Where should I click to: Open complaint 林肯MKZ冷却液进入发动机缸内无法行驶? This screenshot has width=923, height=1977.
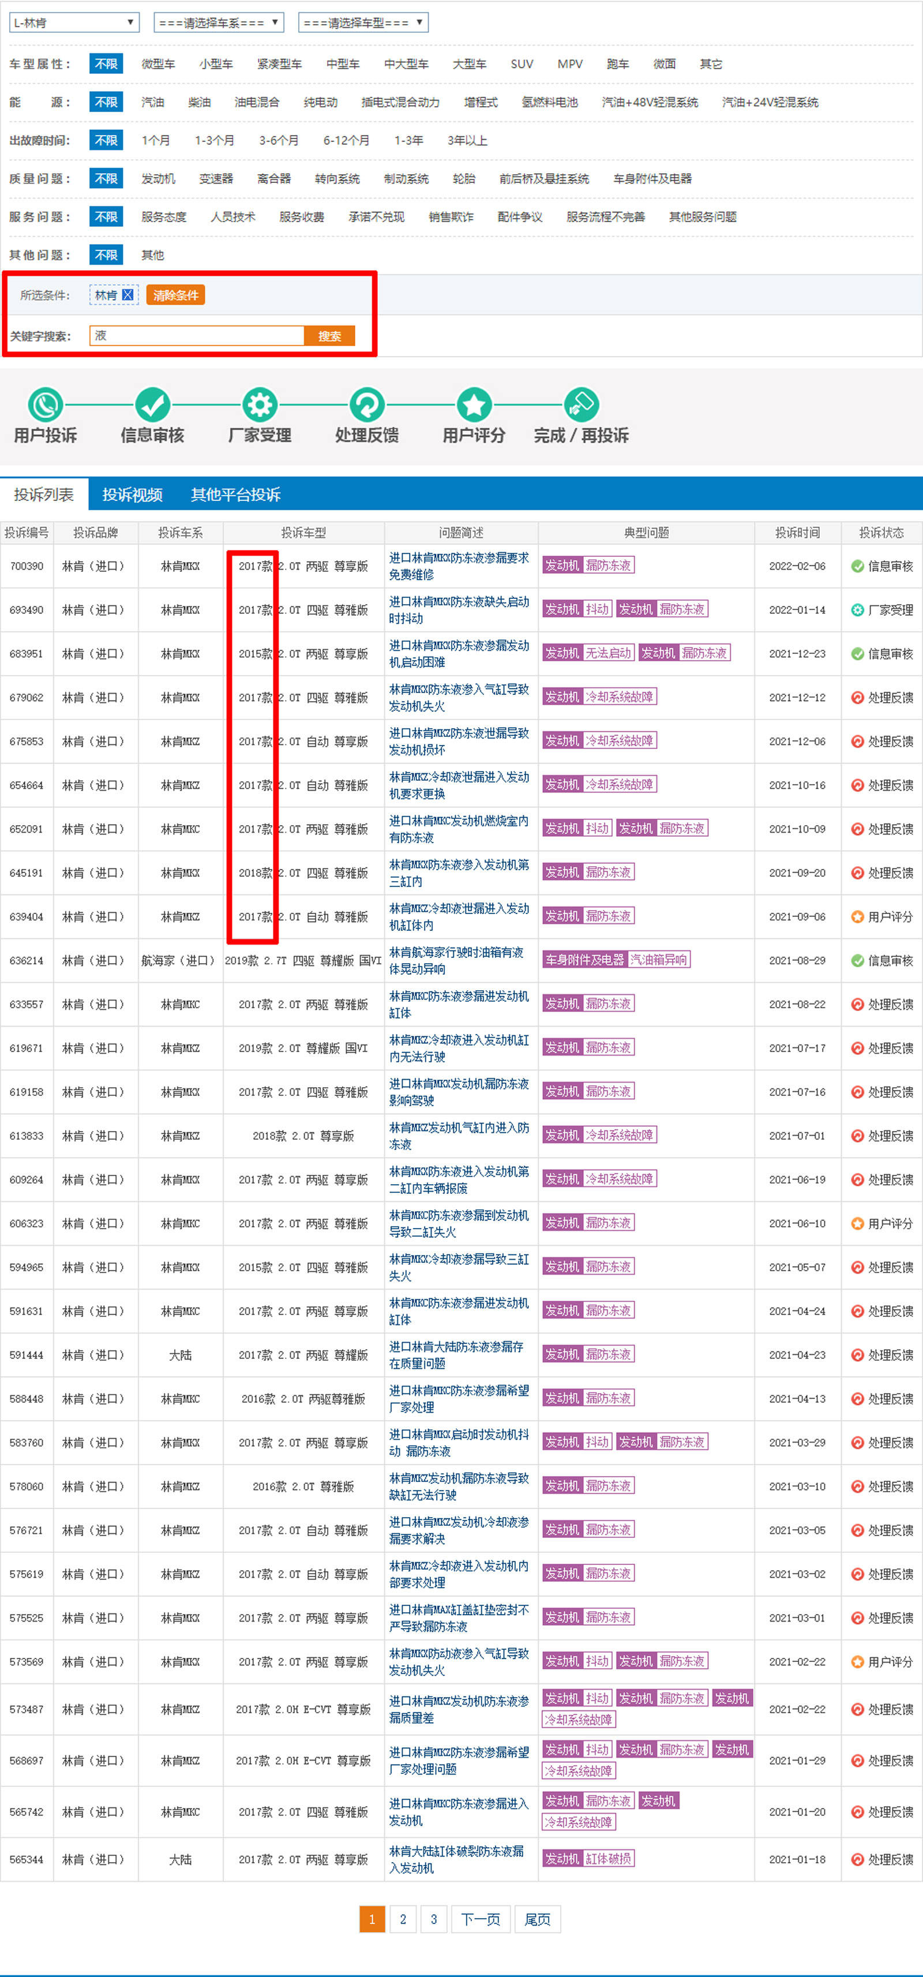(x=459, y=1047)
